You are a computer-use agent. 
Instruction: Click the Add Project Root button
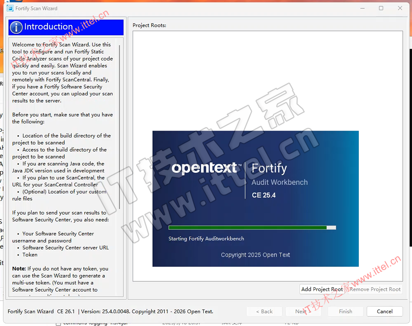[x=322, y=289]
